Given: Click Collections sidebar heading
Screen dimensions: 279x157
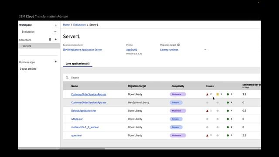Looking at the screenshot, I should coord(25,40).
